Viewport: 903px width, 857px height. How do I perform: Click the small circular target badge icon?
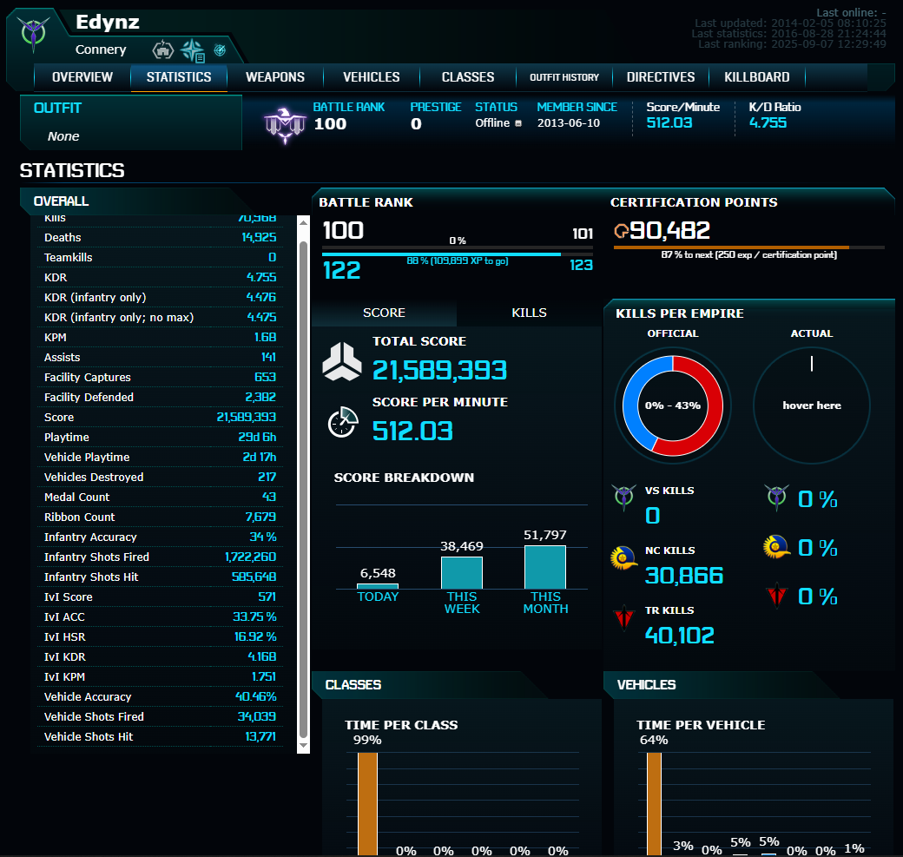click(220, 50)
